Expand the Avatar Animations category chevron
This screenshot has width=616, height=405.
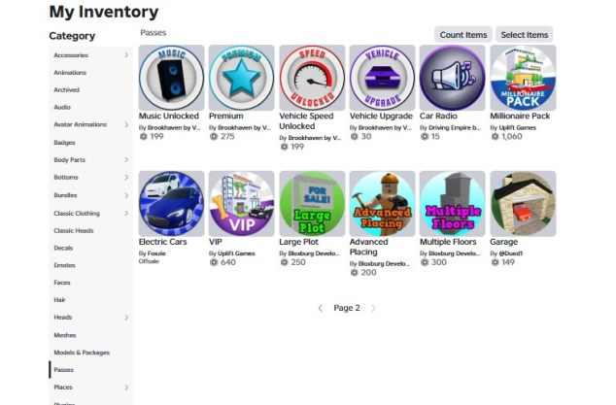(126, 124)
